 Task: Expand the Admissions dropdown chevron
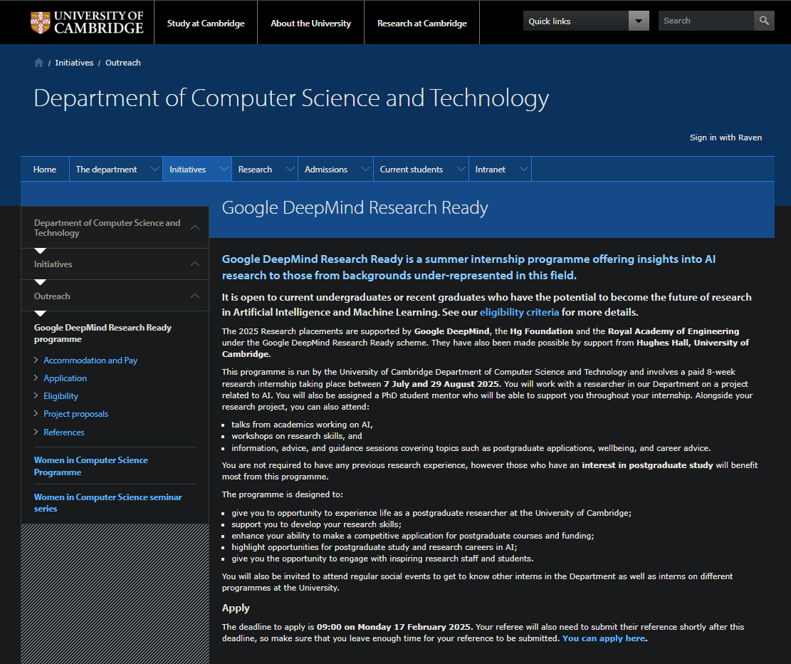point(366,169)
